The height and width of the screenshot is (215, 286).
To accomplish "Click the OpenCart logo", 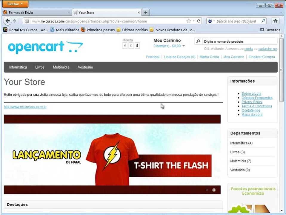I will [x=45, y=47].
